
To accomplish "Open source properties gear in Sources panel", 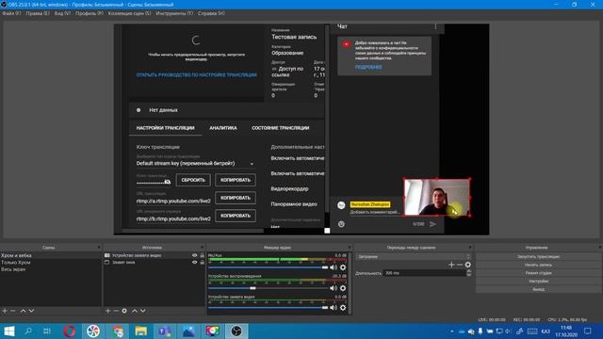I will tap(124, 311).
